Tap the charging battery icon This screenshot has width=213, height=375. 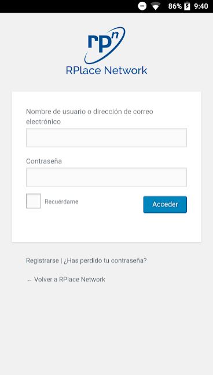coord(187,6)
